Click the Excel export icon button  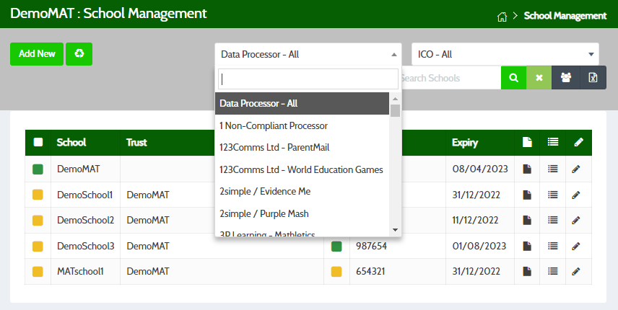pyautogui.click(x=589, y=78)
